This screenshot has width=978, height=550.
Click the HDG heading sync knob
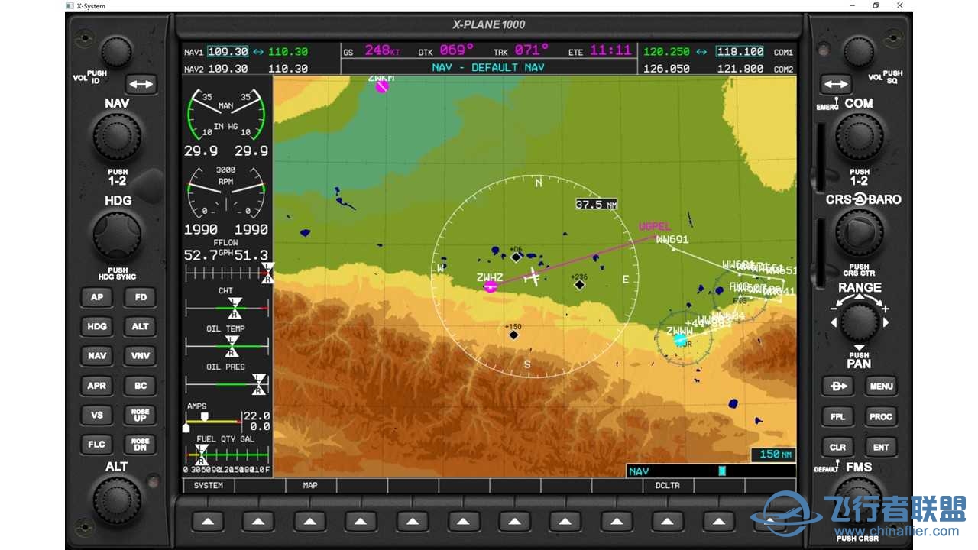[x=117, y=235]
